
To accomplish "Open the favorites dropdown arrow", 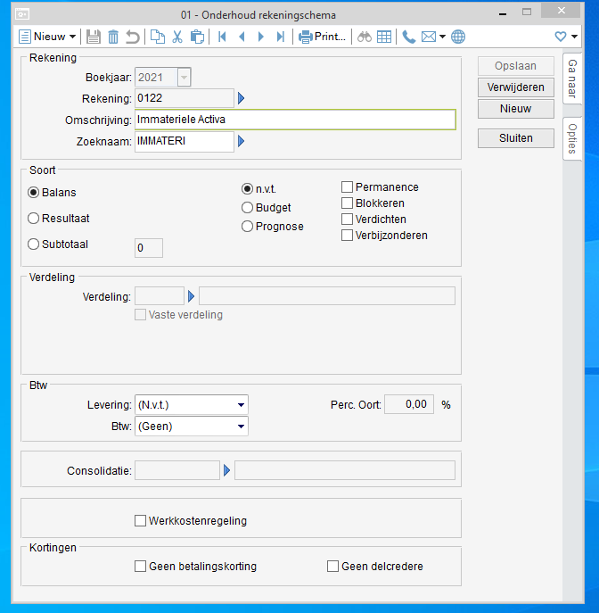I will click(x=574, y=37).
